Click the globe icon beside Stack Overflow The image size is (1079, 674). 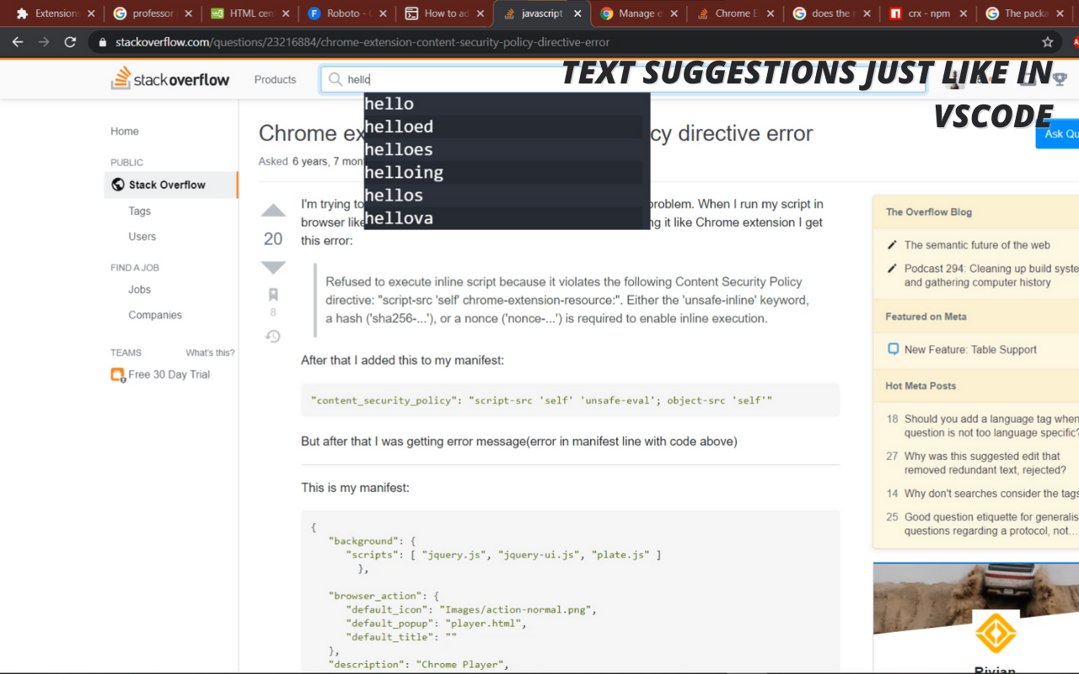pyautogui.click(x=118, y=185)
